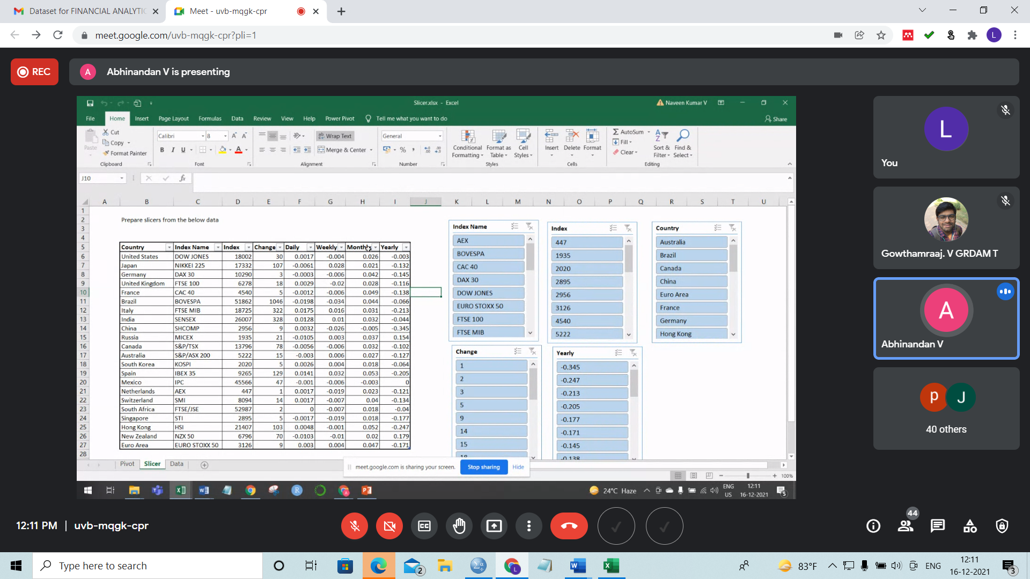The width and height of the screenshot is (1030, 579).
Task: Click Format Painter in clipboard group
Action: (x=125, y=153)
